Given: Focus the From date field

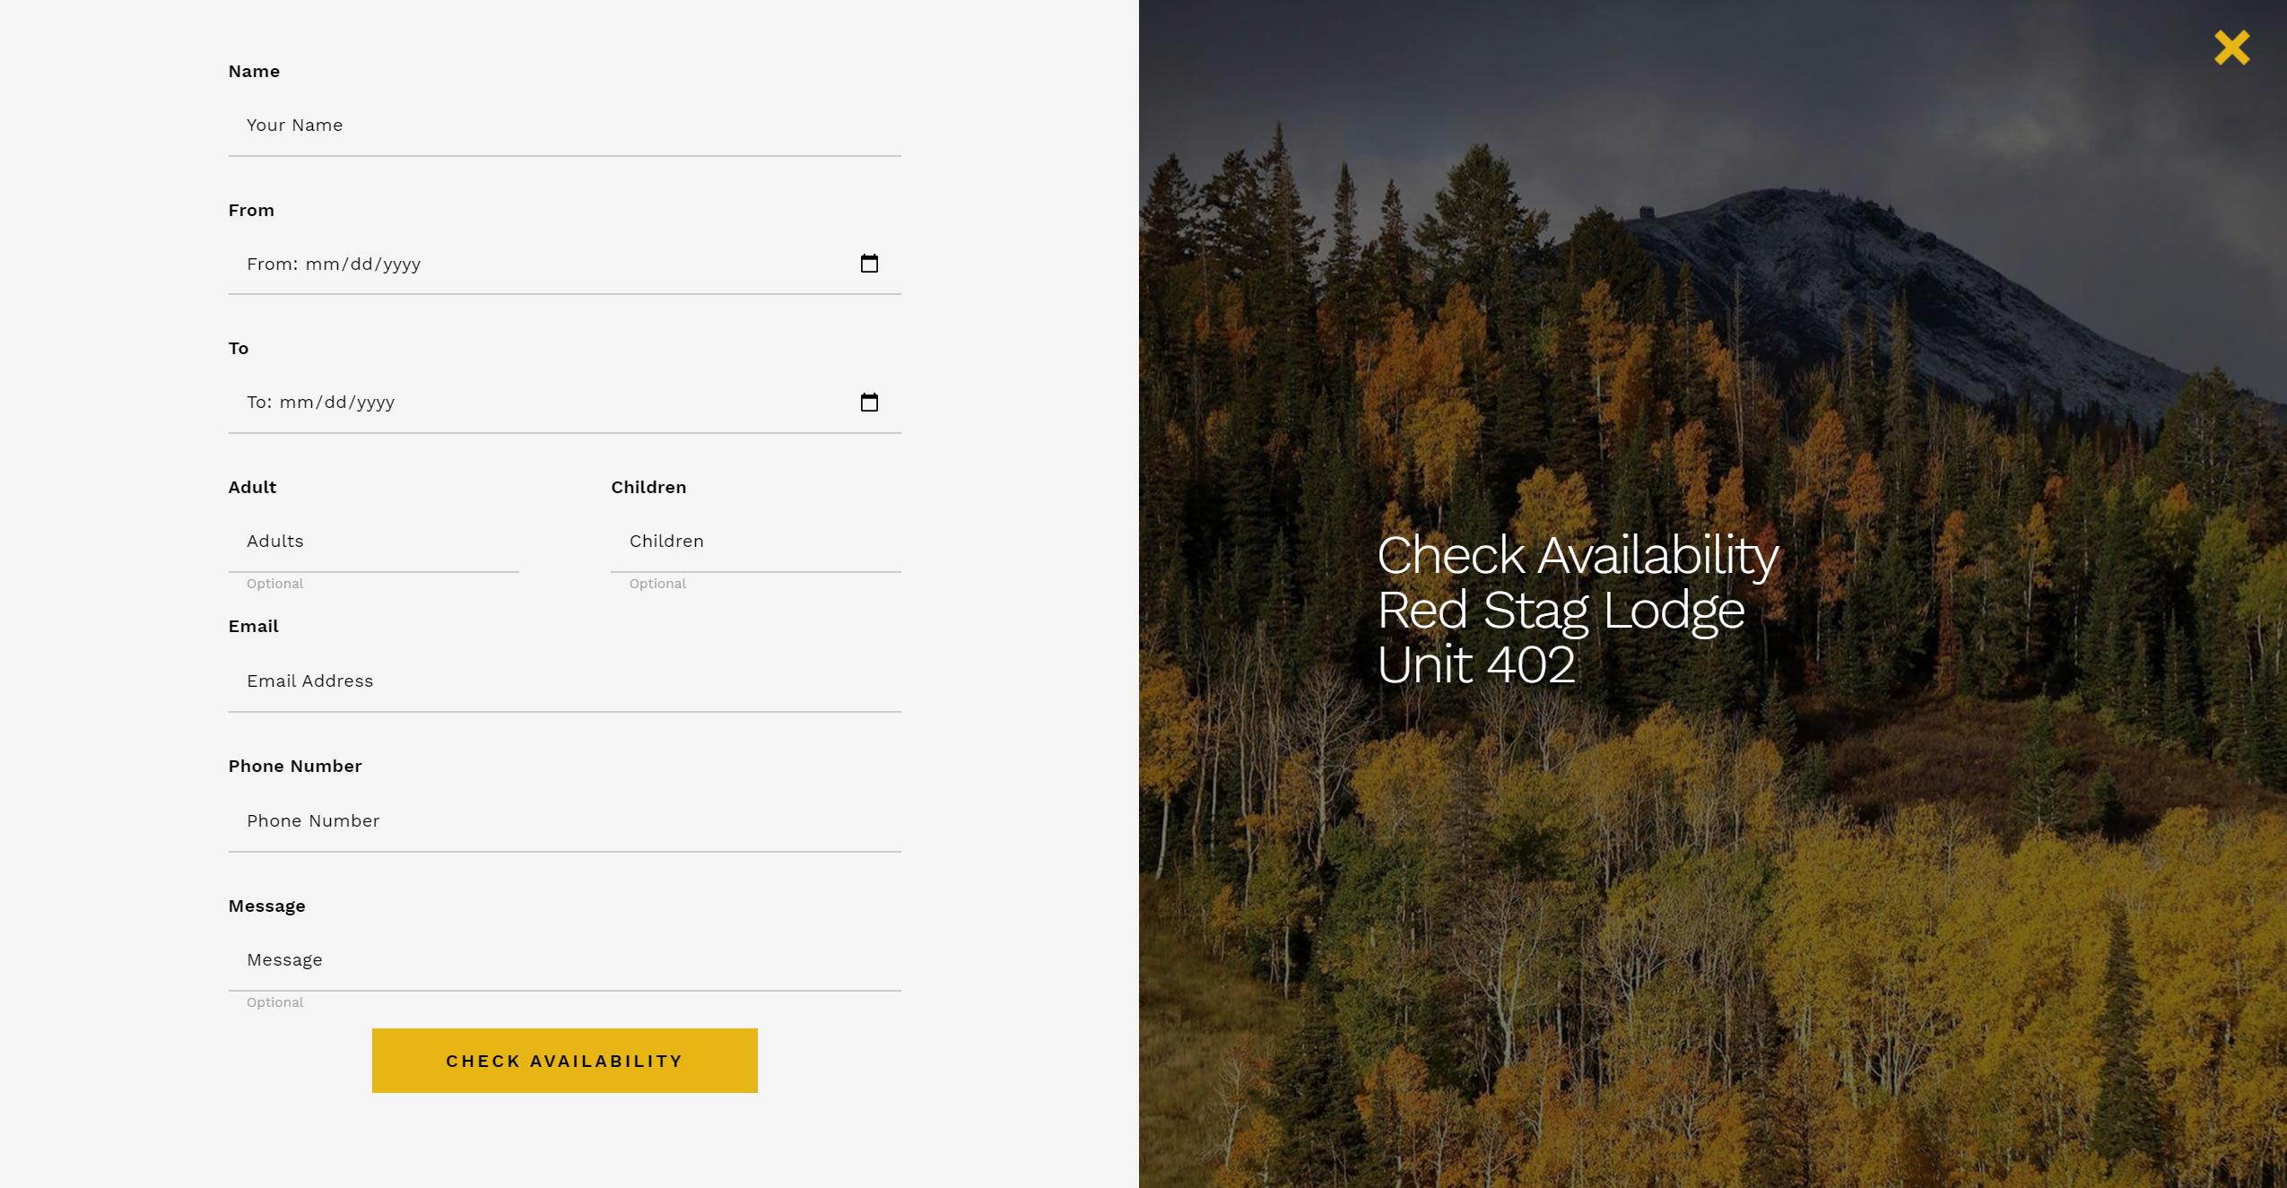Looking at the screenshot, I should [565, 264].
